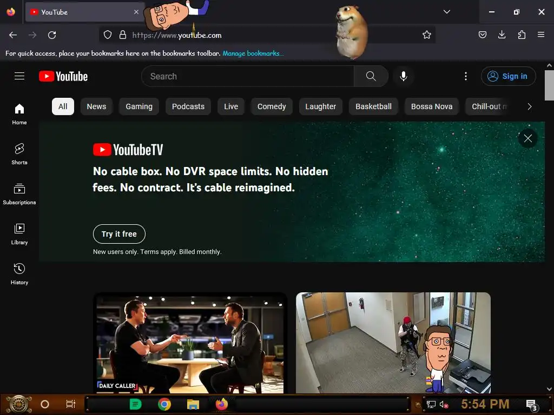This screenshot has width=554, height=415.
Task: Open the YouTube guide hamburger menu
Action: click(x=19, y=76)
